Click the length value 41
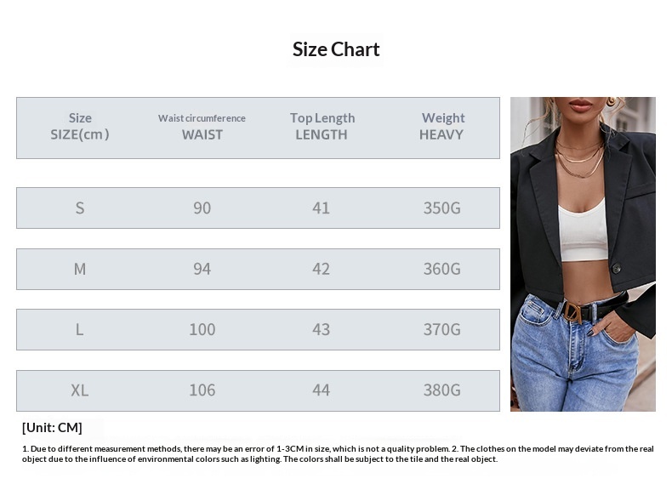The width and height of the screenshot is (672, 484). [x=321, y=208]
